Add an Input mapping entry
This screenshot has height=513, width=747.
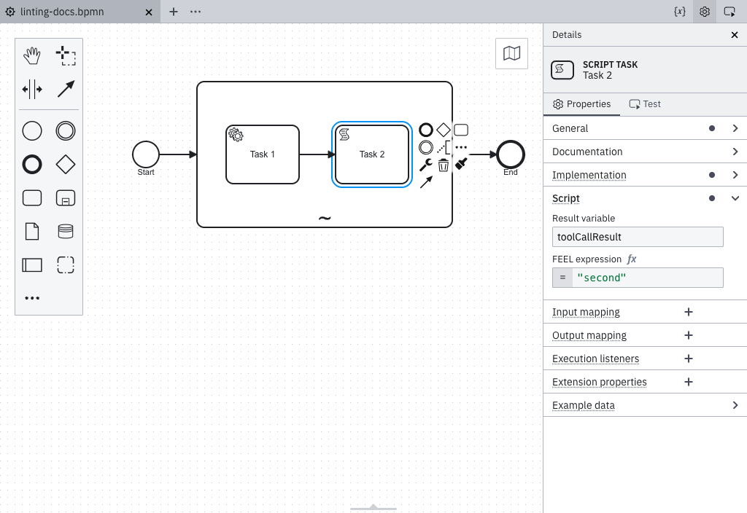(x=689, y=312)
